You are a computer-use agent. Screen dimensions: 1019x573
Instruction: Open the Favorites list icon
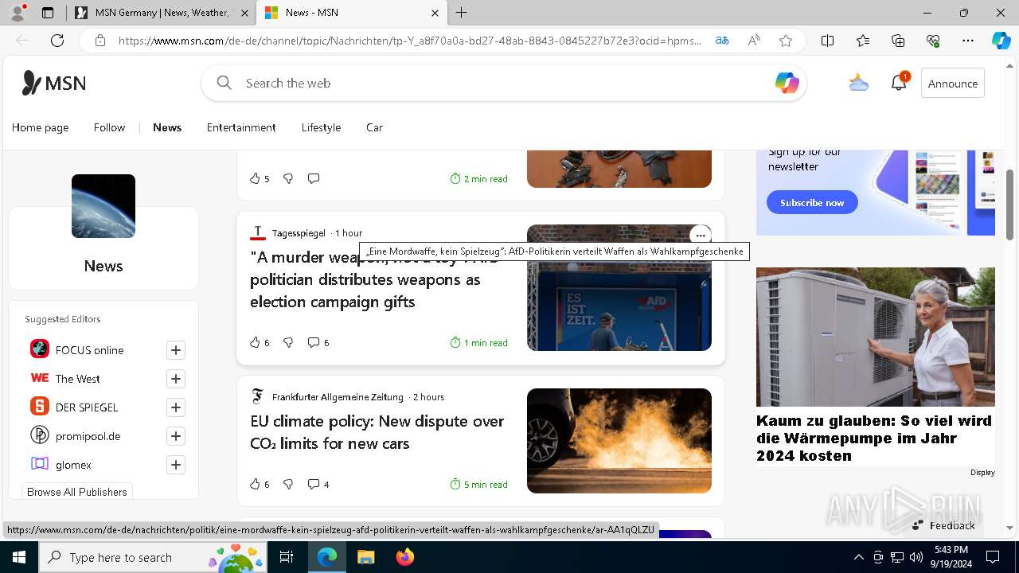coord(863,41)
